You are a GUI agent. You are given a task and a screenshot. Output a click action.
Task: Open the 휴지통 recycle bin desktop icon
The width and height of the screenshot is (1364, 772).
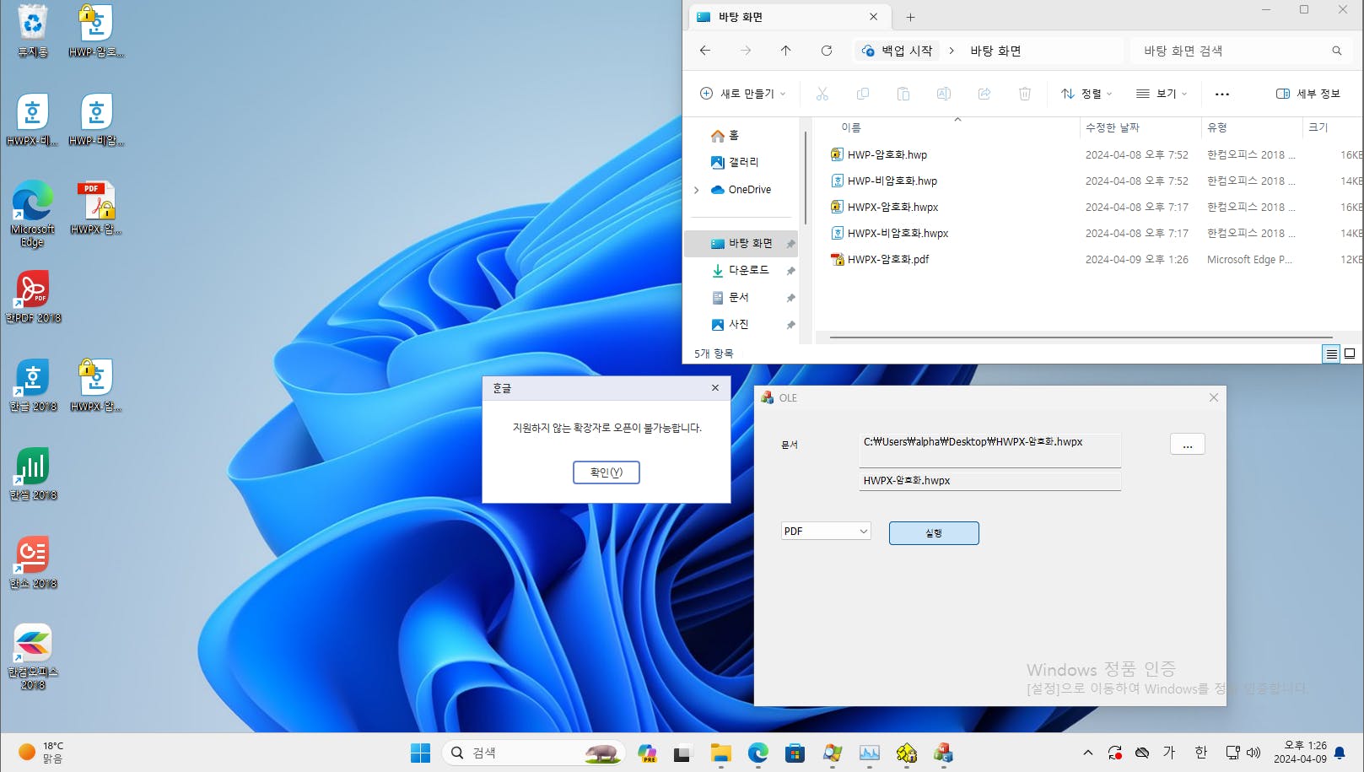(x=33, y=31)
